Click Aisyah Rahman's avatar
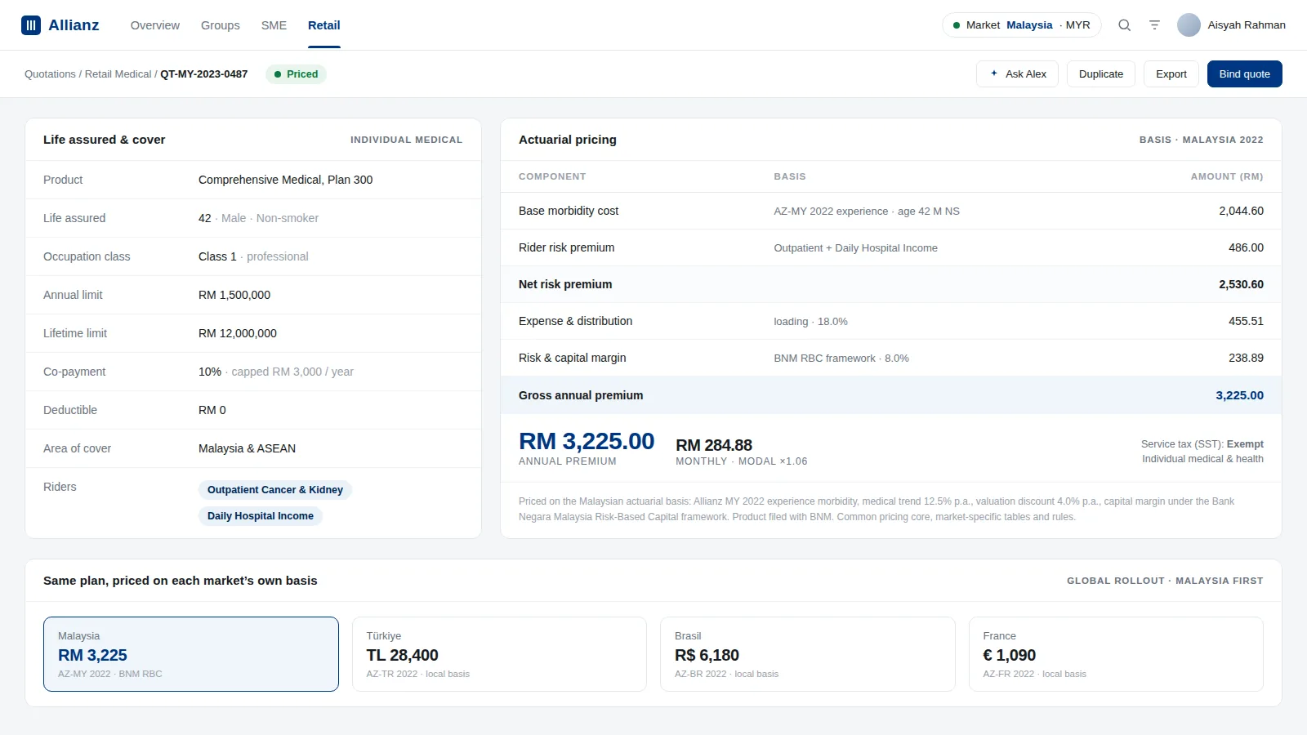The height and width of the screenshot is (735, 1307). tap(1189, 25)
